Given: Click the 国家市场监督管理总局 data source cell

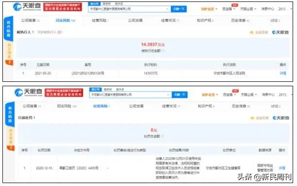Looking at the screenshot, I should 265,168.
